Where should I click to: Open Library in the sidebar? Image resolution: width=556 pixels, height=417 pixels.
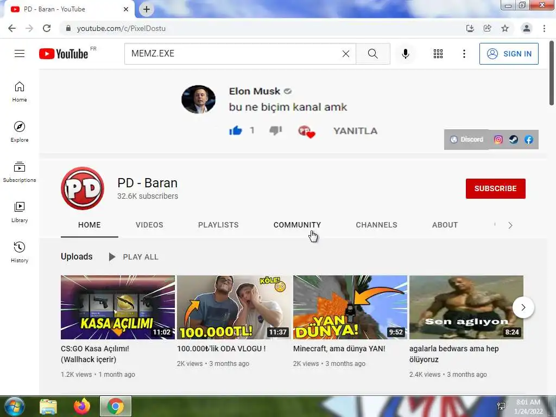tap(20, 212)
